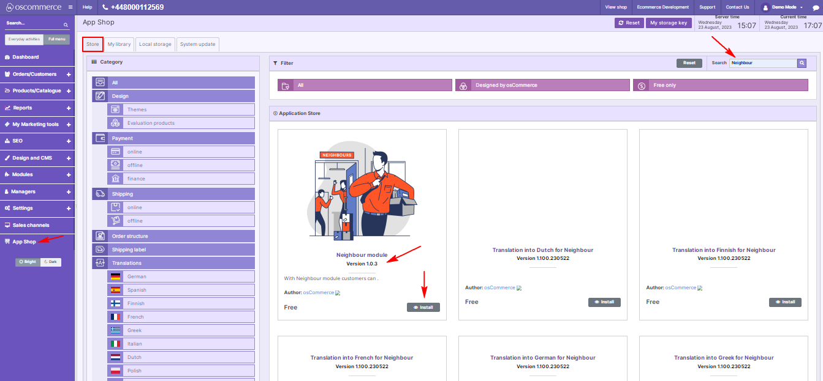Open the System update tab
Screen dimensions: 823x381
pyautogui.click(x=197, y=44)
